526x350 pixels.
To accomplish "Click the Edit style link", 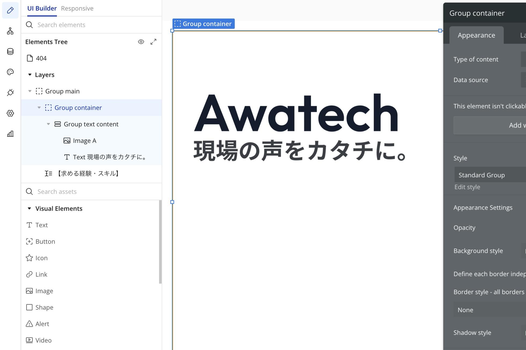I will tap(467, 187).
